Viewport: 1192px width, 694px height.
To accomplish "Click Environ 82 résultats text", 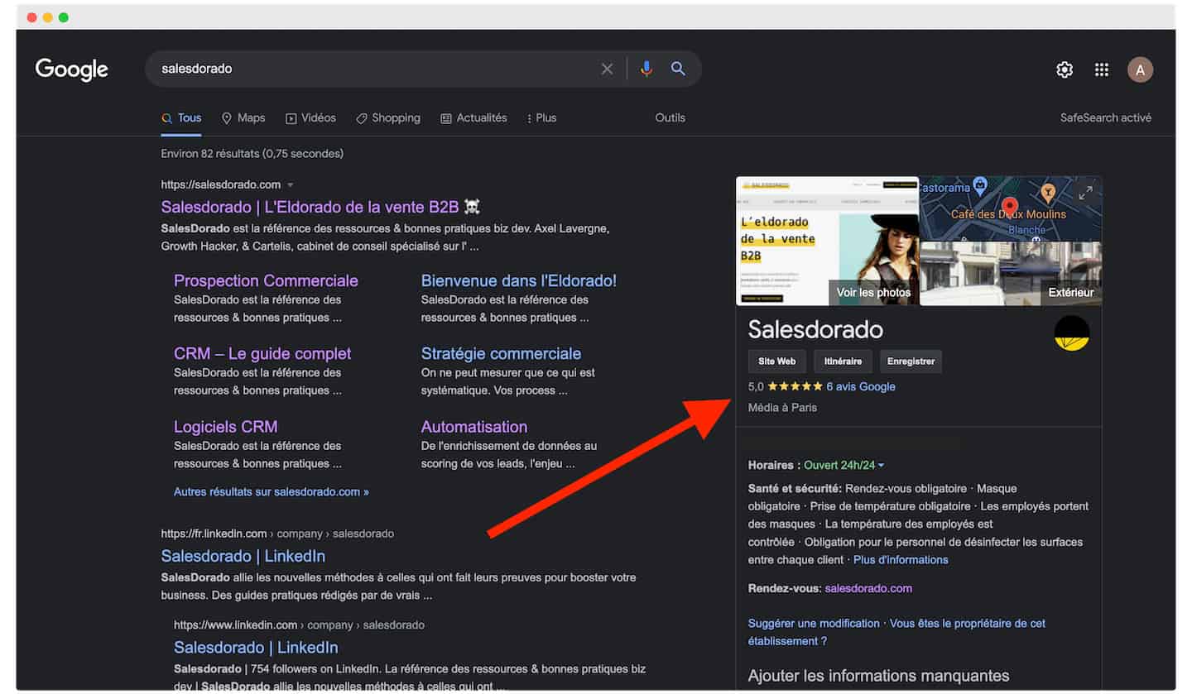I will (252, 154).
